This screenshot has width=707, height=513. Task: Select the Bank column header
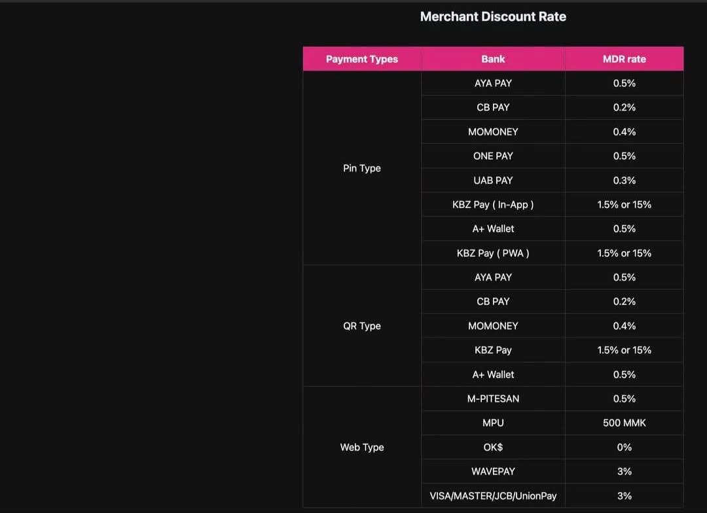[x=493, y=59]
